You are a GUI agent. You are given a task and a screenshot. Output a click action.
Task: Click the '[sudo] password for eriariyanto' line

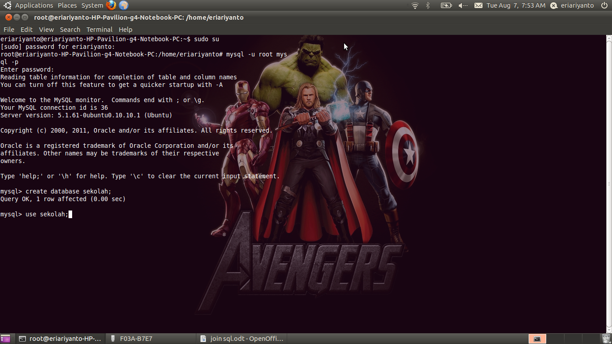[x=58, y=47]
